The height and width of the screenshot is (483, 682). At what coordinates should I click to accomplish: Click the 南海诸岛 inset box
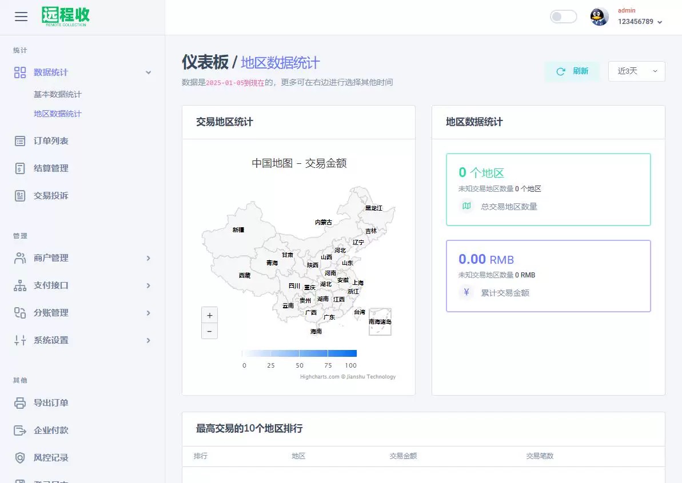pyautogui.click(x=380, y=322)
